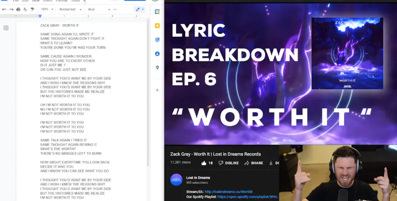The image size is (397, 201).
Task: Click the Redo arrow in Docs toolbar
Action: click(x=11, y=9)
